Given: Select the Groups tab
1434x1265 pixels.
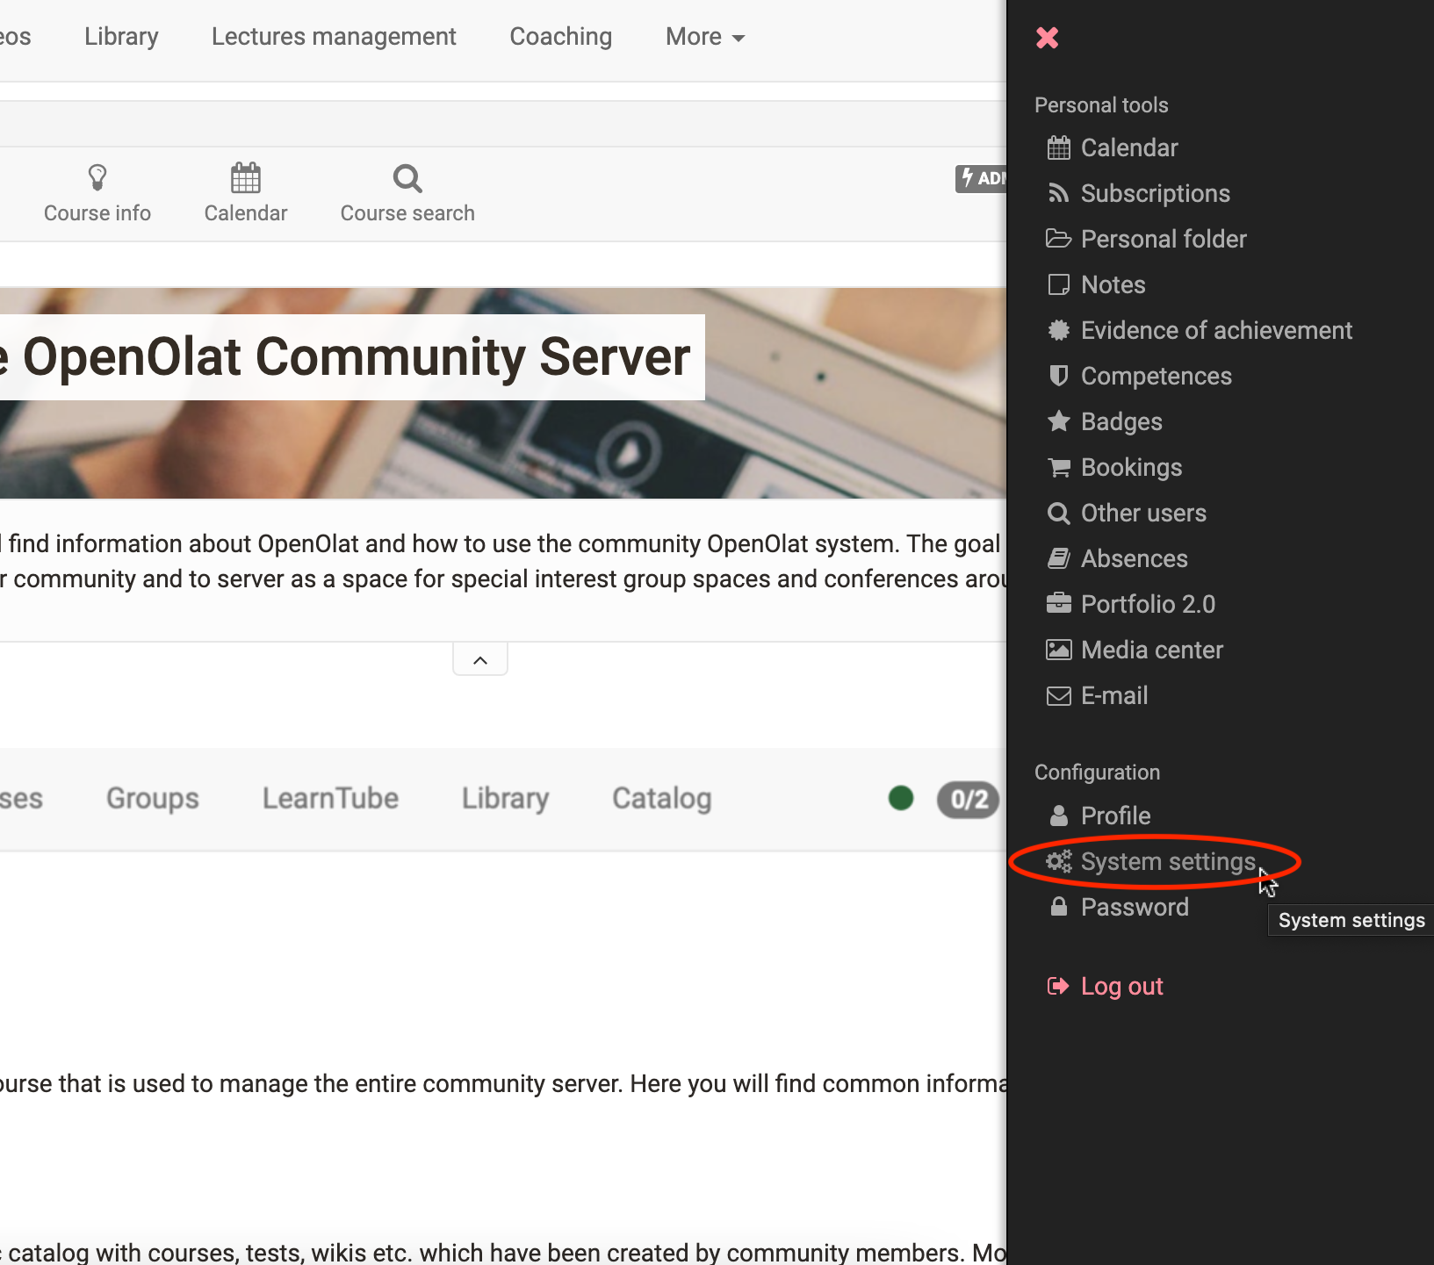Looking at the screenshot, I should click(x=153, y=798).
